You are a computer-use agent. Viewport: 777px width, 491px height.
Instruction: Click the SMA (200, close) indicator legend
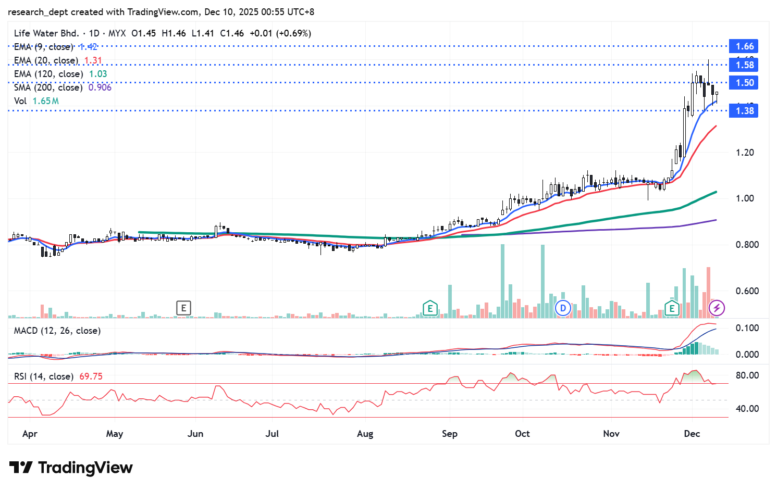[48, 87]
